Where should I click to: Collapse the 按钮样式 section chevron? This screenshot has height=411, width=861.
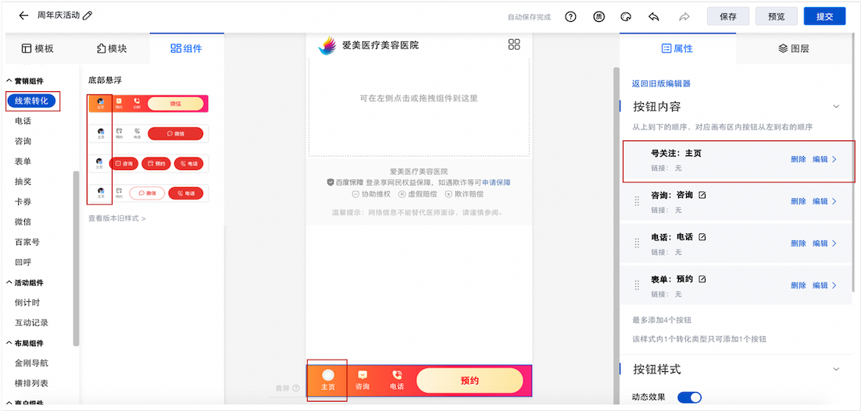(x=836, y=369)
